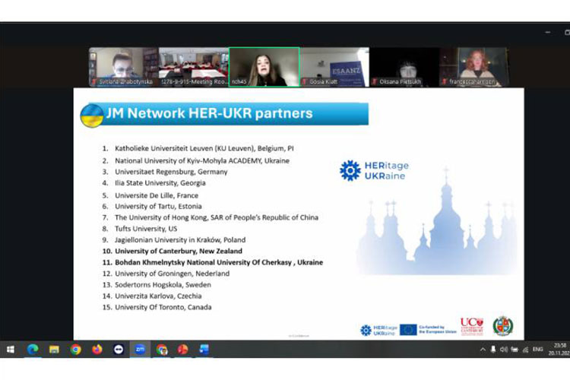Open the Wi-Fi network tray icon

(x=524, y=350)
